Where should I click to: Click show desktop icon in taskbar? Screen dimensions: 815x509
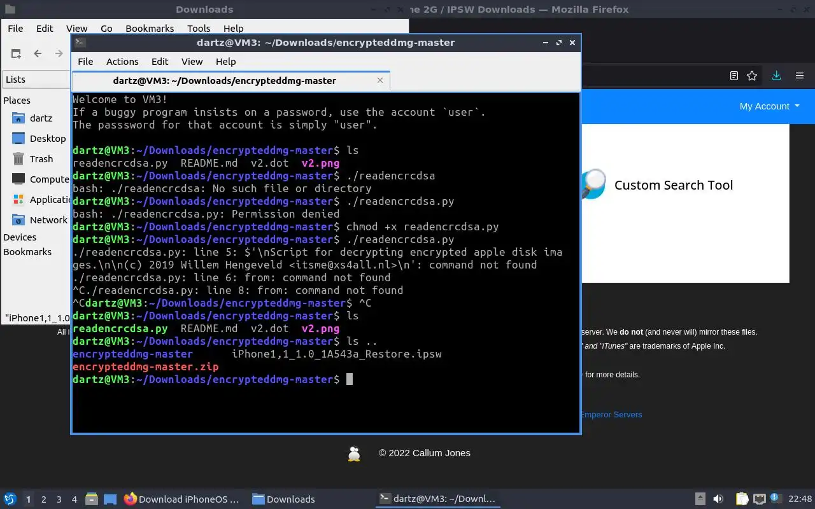pos(110,499)
